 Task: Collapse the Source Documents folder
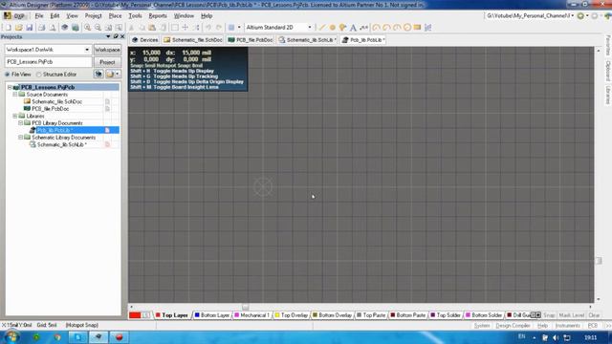[15, 95]
